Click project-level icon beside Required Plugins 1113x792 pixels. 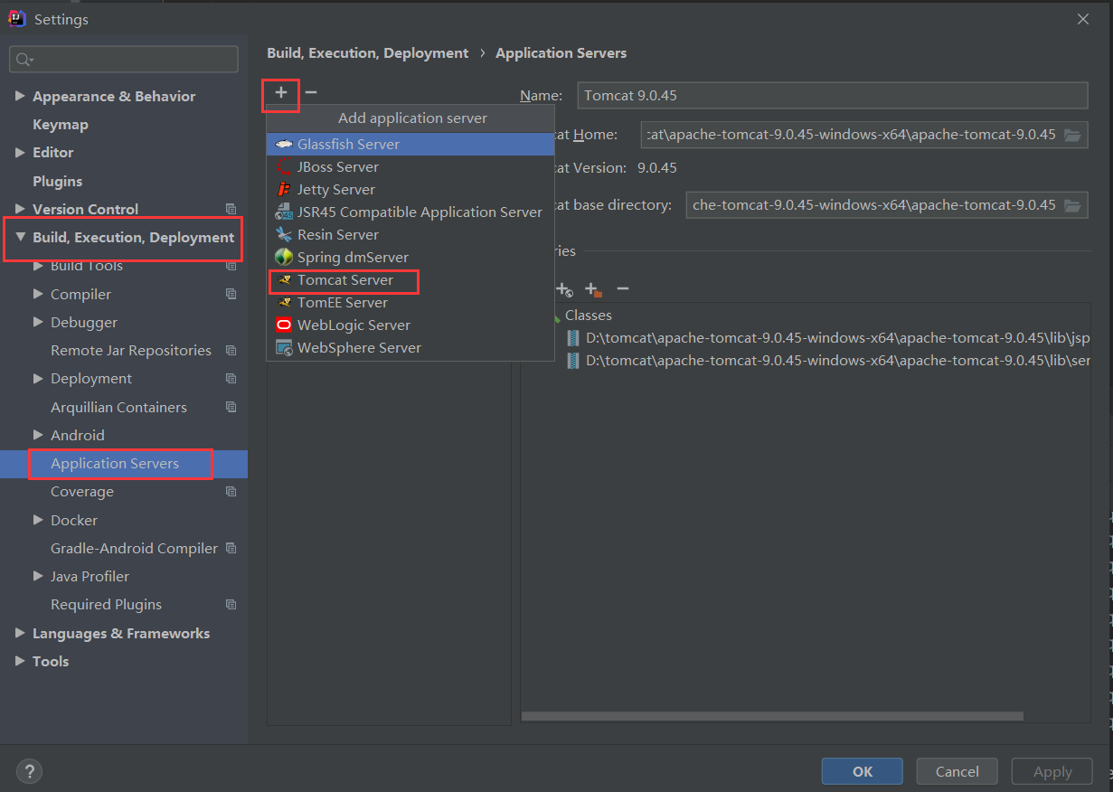point(231,605)
